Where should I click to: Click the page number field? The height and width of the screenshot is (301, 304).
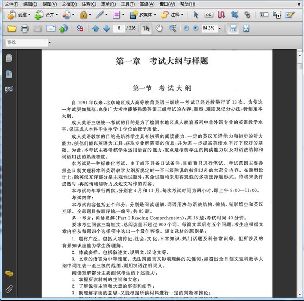[119, 28]
